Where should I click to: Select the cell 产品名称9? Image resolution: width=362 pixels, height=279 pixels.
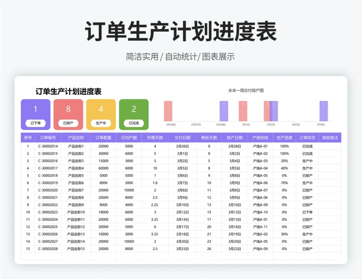pos(76,205)
